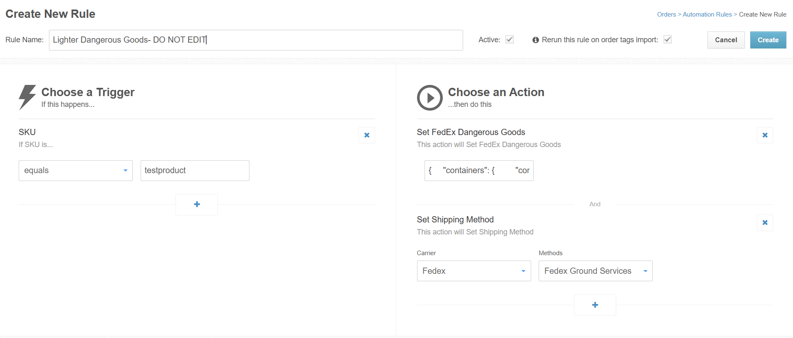The height and width of the screenshot is (338, 793).
Task: Click the Create button
Action: pyautogui.click(x=768, y=40)
